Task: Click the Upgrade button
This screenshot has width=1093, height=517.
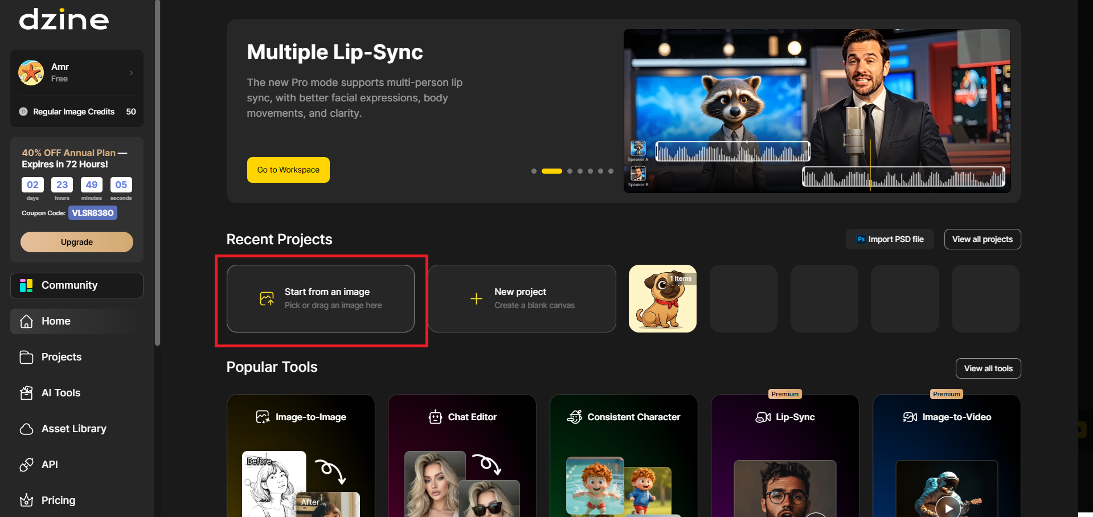Action: (77, 242)
